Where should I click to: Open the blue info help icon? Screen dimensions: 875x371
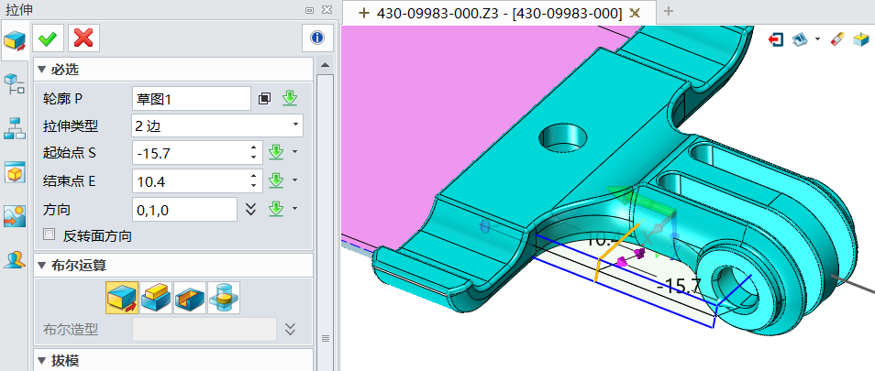[316, 38]
